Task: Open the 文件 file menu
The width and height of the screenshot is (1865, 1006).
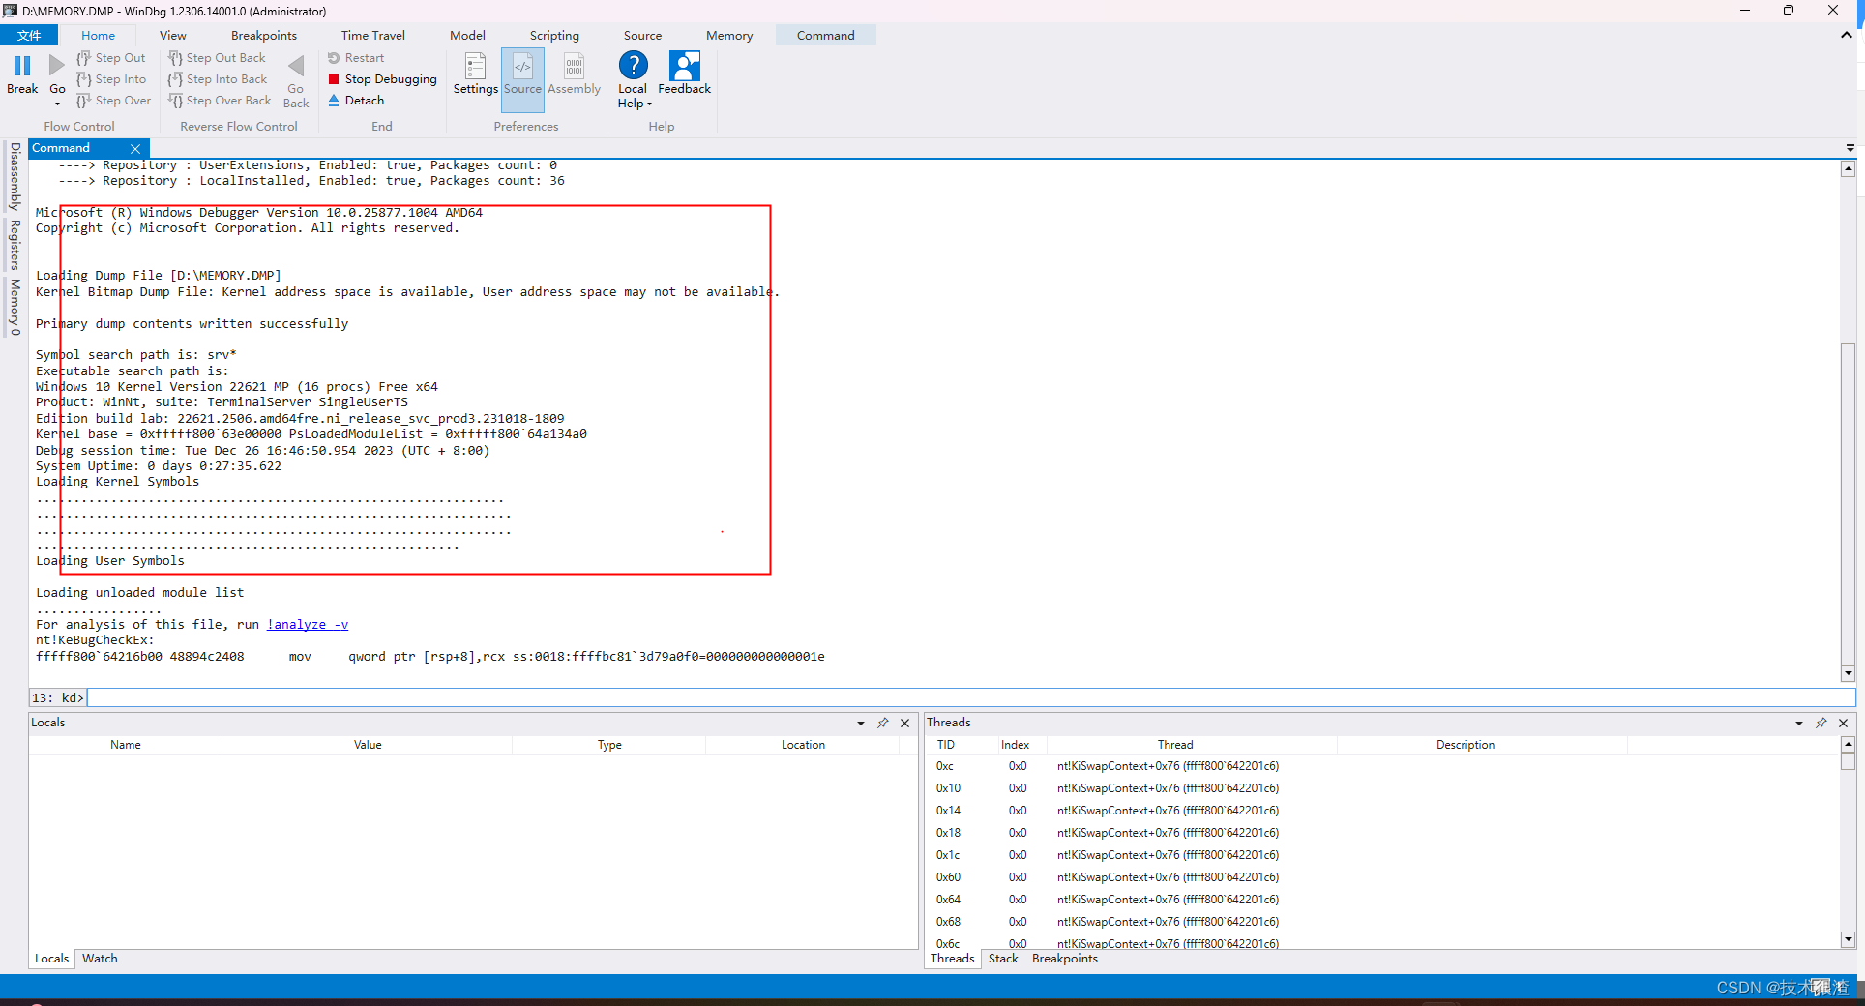Action: [29, 36]
